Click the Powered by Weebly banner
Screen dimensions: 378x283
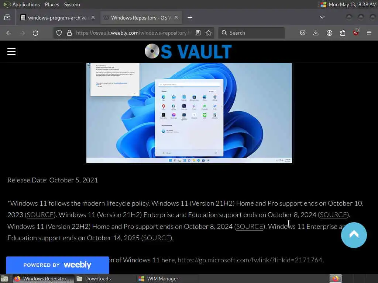point(57,265)
